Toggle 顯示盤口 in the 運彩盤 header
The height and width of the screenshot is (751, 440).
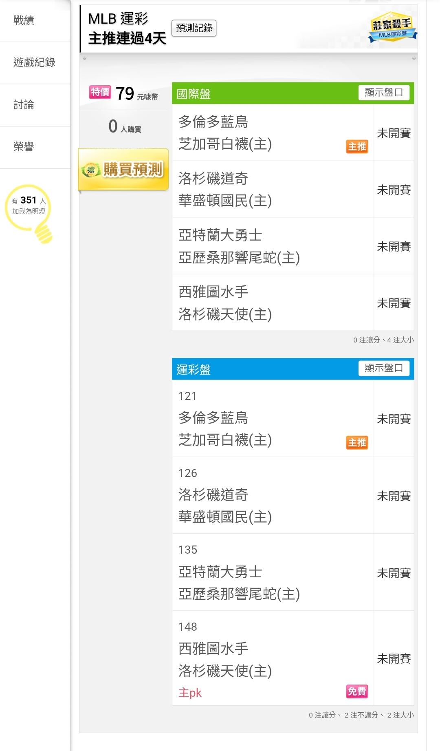pyautogui.click(x=383, y=368)
